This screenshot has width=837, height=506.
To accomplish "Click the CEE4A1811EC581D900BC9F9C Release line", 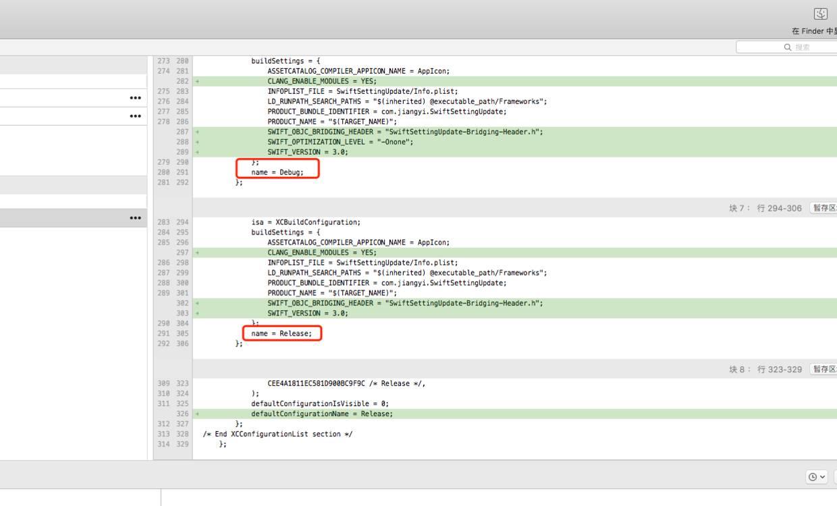I will pos(346,384).
